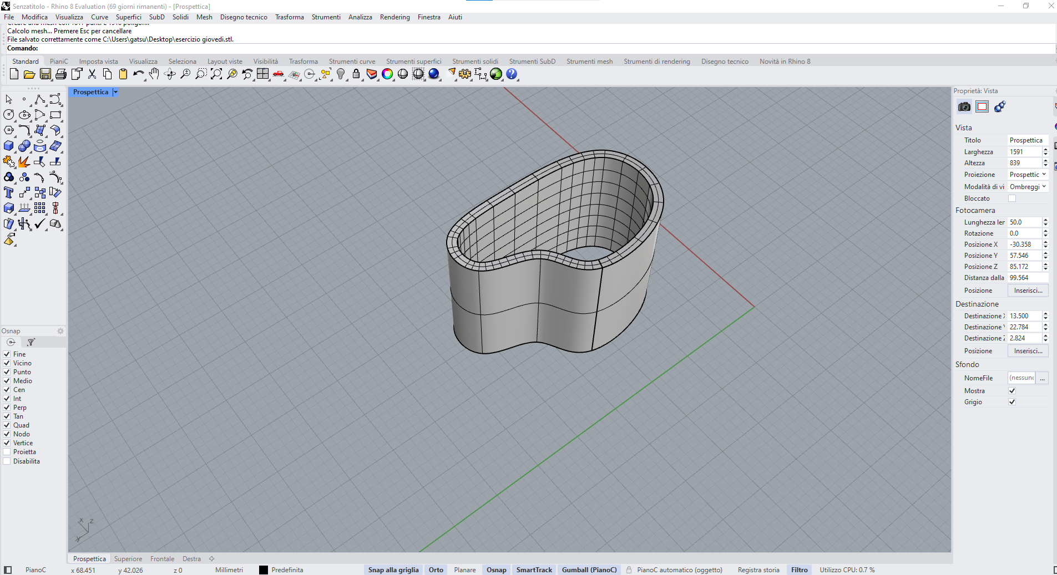Open the Superfici menu
The width and height of the screenshot is (1057, 575).
(128, 17)
